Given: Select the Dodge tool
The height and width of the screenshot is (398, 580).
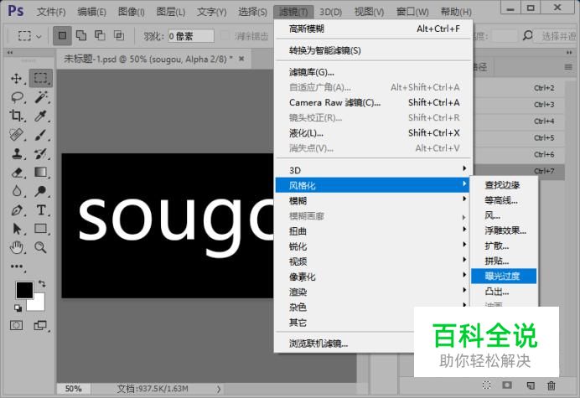Looking at the screenshot, I should [x=40, y=191].
